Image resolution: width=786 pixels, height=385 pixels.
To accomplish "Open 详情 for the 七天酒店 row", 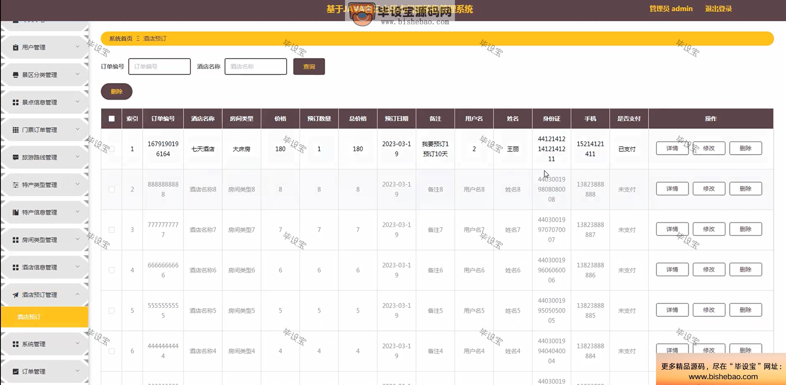I will click(x=672, y=148).
